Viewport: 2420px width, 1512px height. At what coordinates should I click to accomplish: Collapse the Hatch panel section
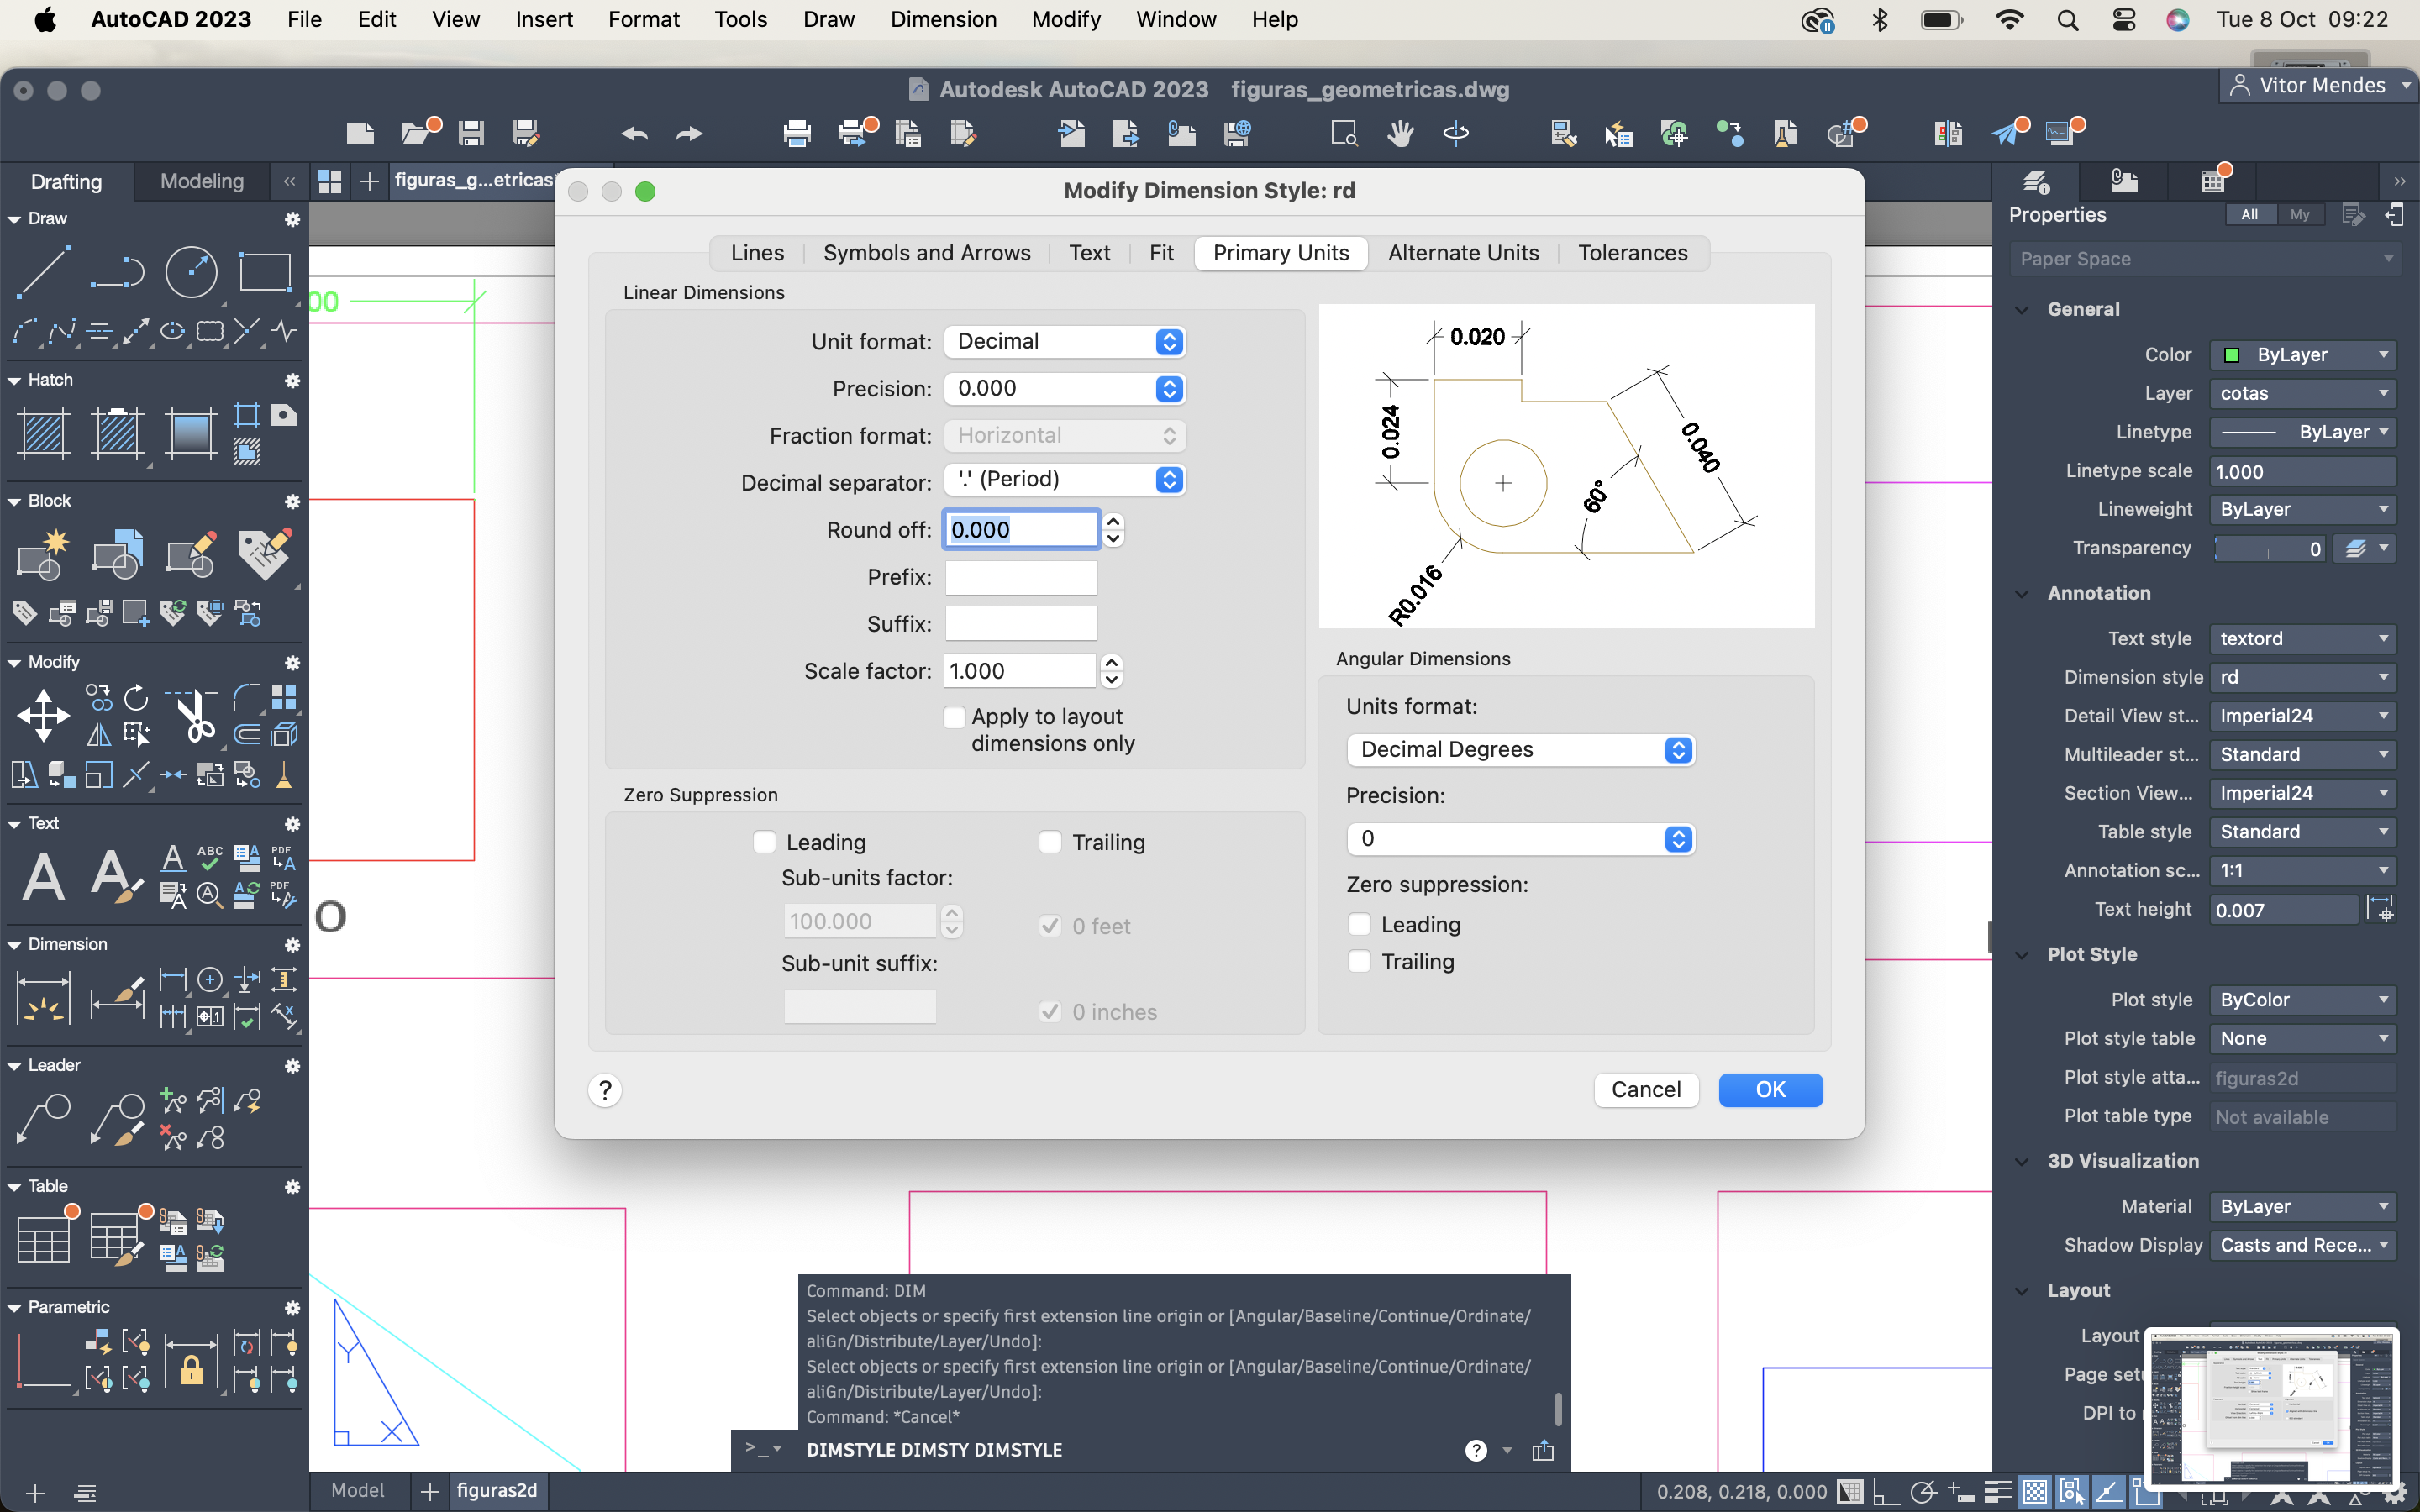tap(14, 380)
